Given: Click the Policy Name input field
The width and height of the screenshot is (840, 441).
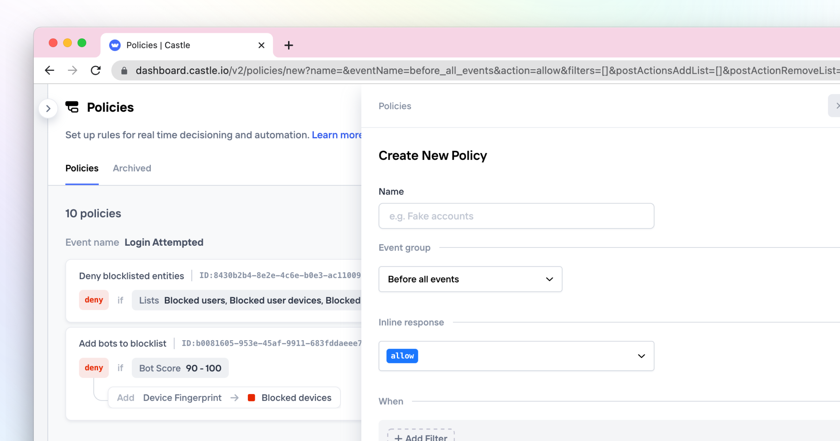Looking at the screenshot, I should coord(516,216).
